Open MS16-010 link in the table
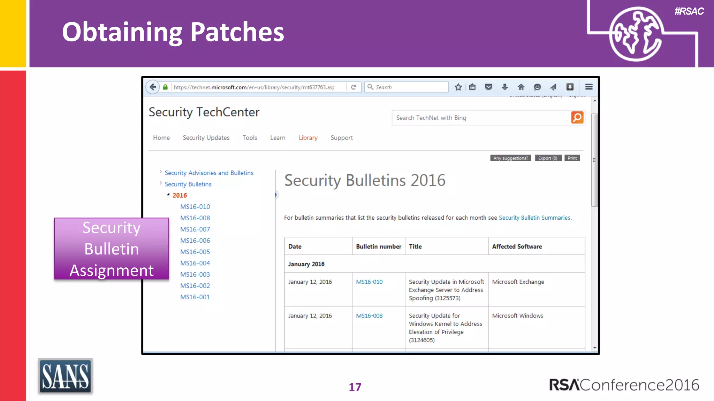 369,282
